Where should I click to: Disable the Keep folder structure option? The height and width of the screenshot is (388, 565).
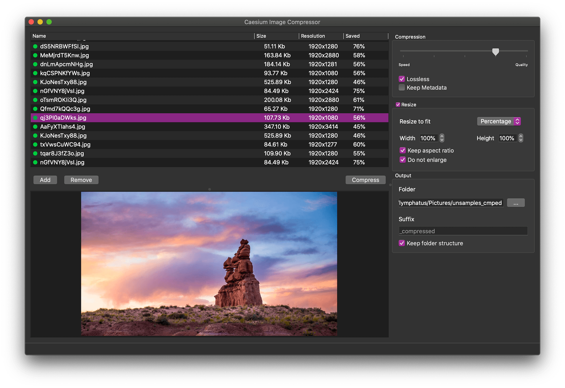pyautogui.click(x=402, y=243)
